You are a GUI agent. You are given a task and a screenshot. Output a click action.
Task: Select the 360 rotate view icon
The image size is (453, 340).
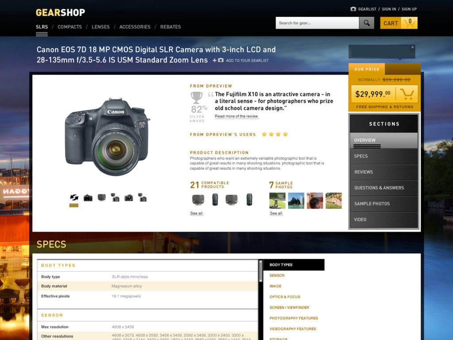[74, 197]
